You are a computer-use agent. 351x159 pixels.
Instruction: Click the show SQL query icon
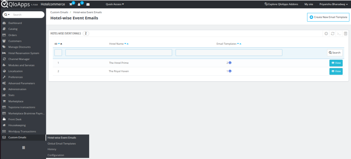click(339, 34)
